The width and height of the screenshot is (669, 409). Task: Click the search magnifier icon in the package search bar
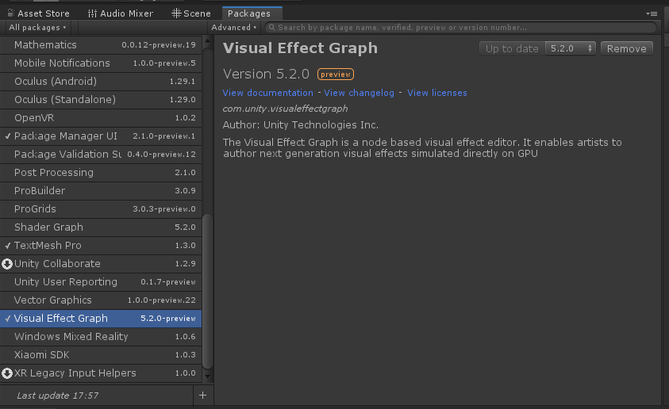coord(271,28)
